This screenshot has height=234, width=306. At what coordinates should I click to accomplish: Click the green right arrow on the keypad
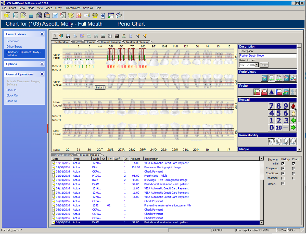pos(293,127)
